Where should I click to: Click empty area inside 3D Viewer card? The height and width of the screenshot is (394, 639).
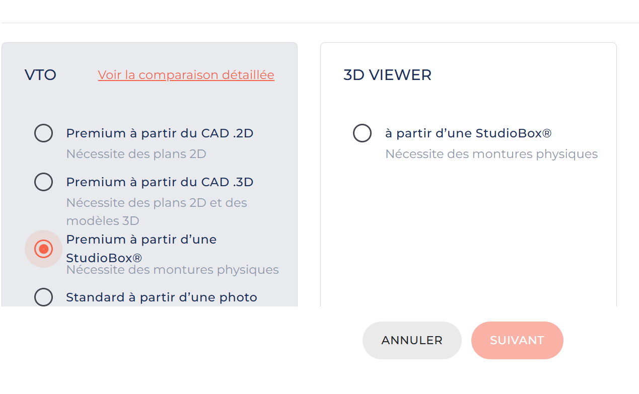pyautogui.click(x=468, y=231)
